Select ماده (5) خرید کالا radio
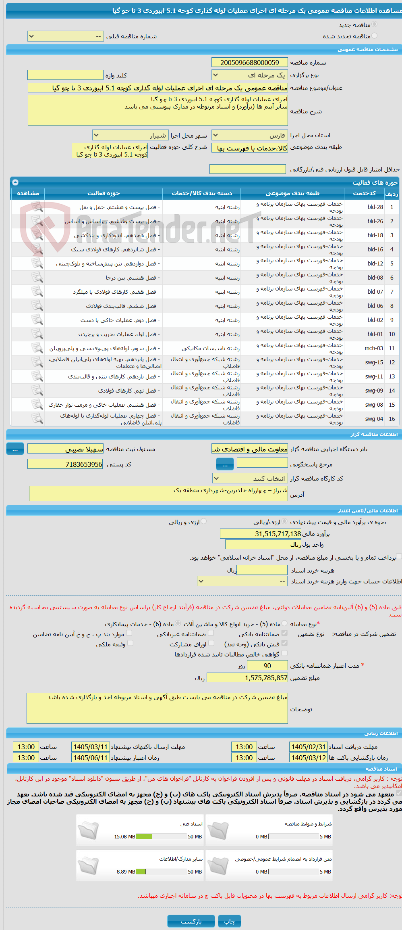This screenshot has height=930, width=402. [285, 623]
